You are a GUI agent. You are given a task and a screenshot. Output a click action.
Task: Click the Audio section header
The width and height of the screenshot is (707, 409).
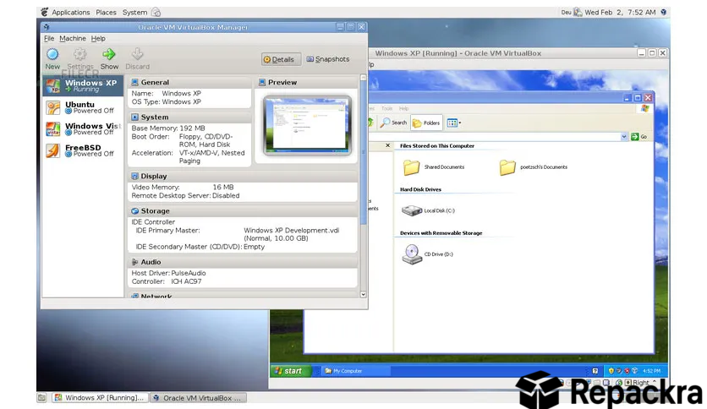(x=243, y=262)
